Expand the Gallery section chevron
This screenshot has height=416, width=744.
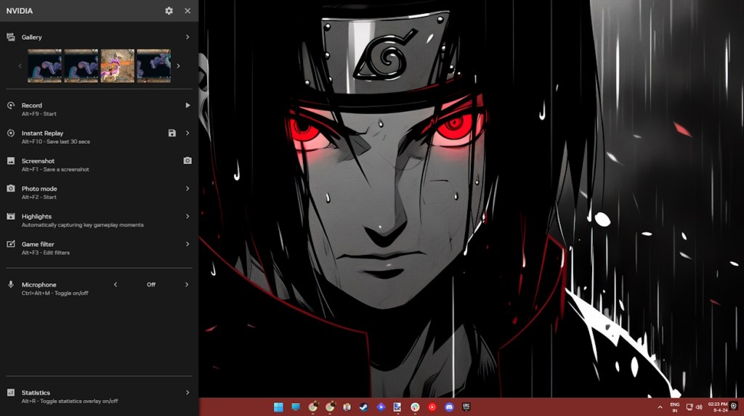[x=187, y=37]
